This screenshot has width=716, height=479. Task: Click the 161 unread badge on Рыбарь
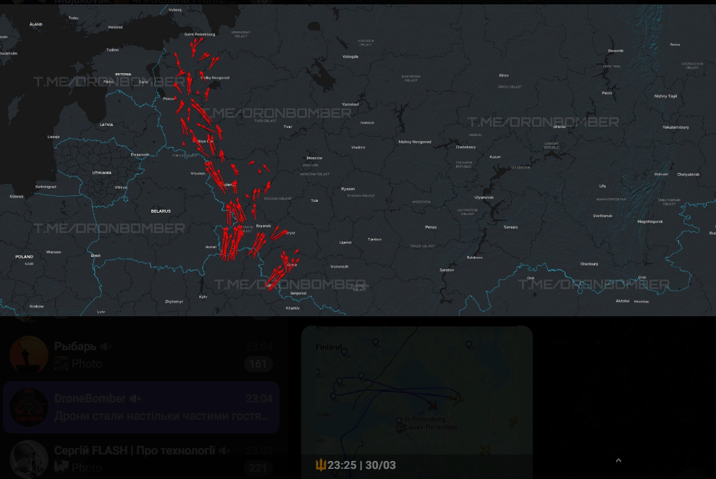[258, 364]
